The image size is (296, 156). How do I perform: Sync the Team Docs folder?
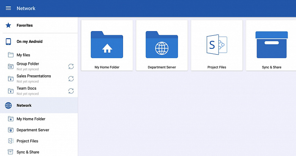(x=71, y=91)
